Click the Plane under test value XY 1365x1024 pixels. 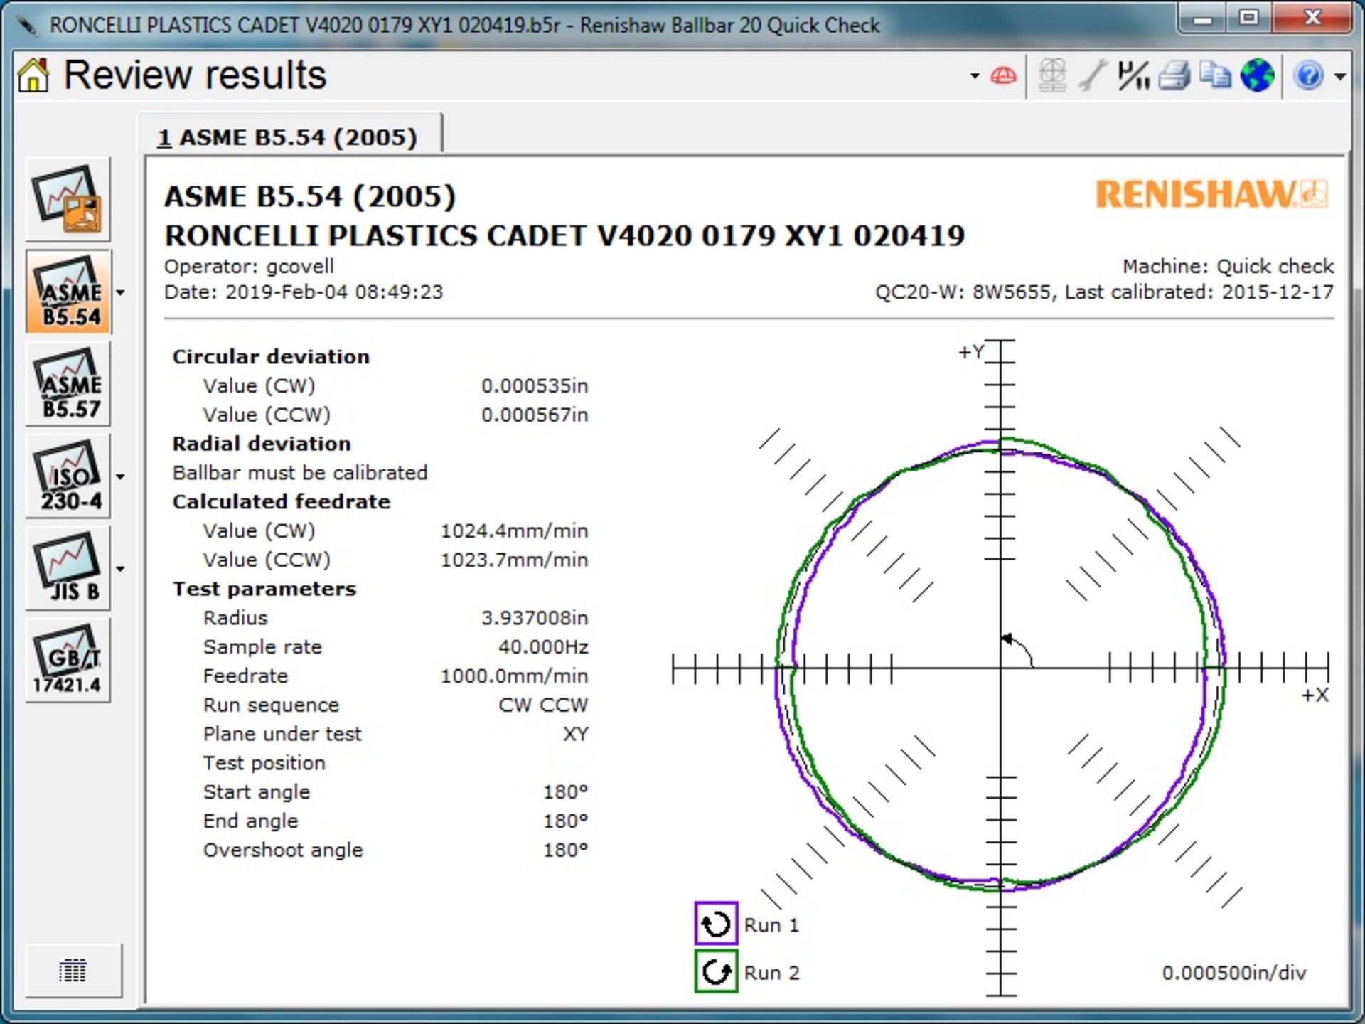click(x=576, y=735)
